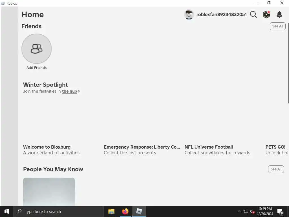
Task: Click in the Windows taskbar search box
Action: [x=59, y=211]
